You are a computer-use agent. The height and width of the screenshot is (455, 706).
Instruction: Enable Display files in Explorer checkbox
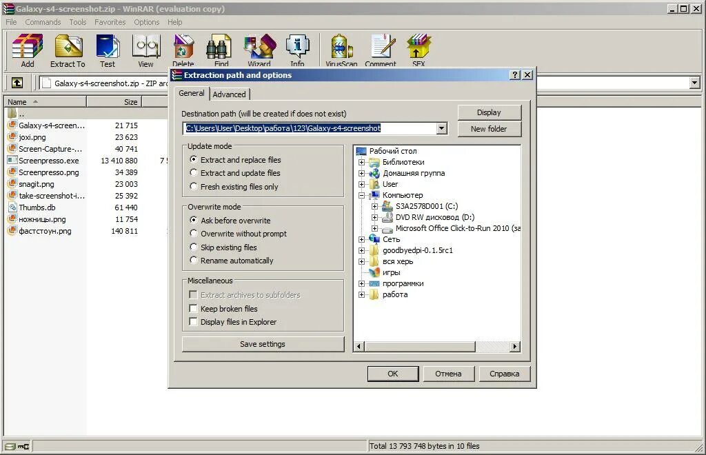tap(193, 321)
